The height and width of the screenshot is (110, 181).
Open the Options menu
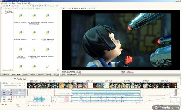(24, 3)
